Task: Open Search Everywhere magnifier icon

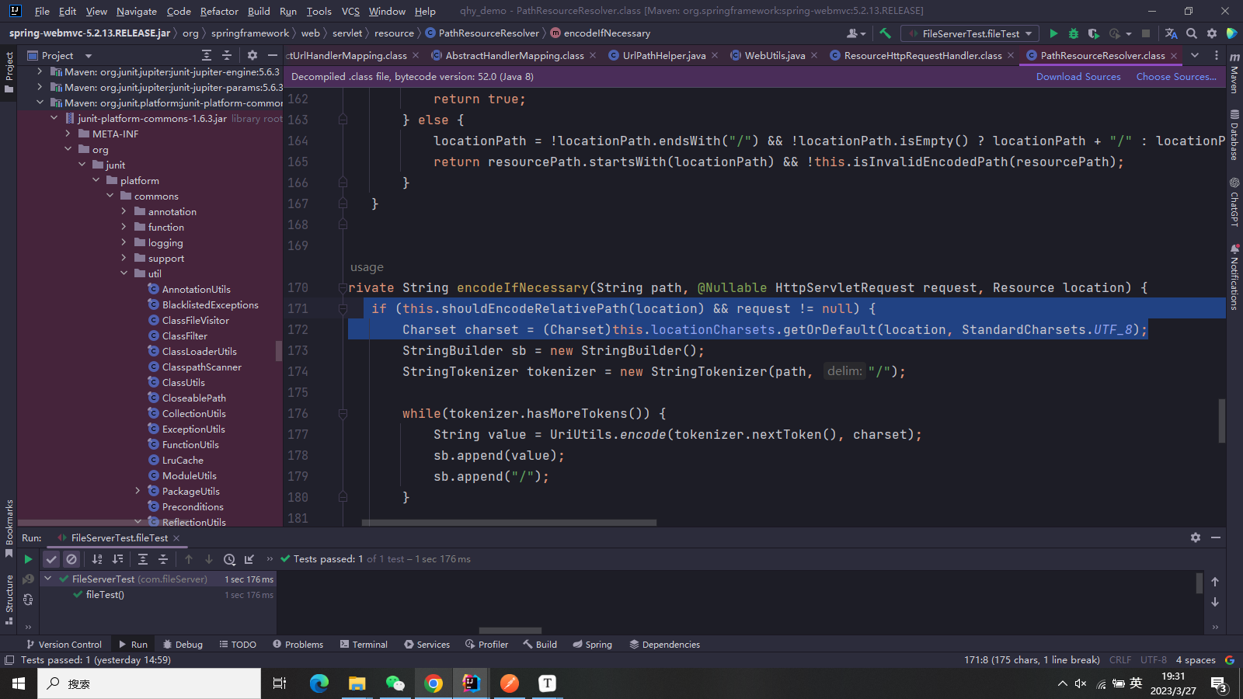Action: point(1192,33)
